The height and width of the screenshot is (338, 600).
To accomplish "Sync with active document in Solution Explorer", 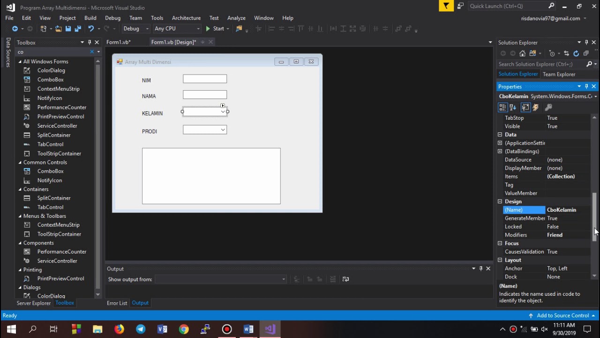I will [x=566, y=54].
